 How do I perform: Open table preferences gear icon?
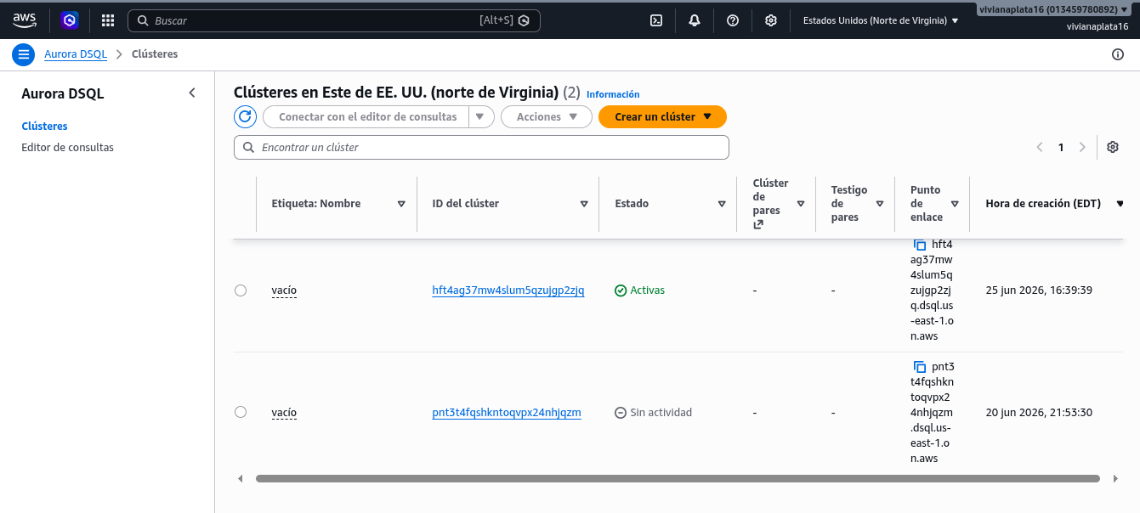pyautogui.click(x=1113, y=147)
